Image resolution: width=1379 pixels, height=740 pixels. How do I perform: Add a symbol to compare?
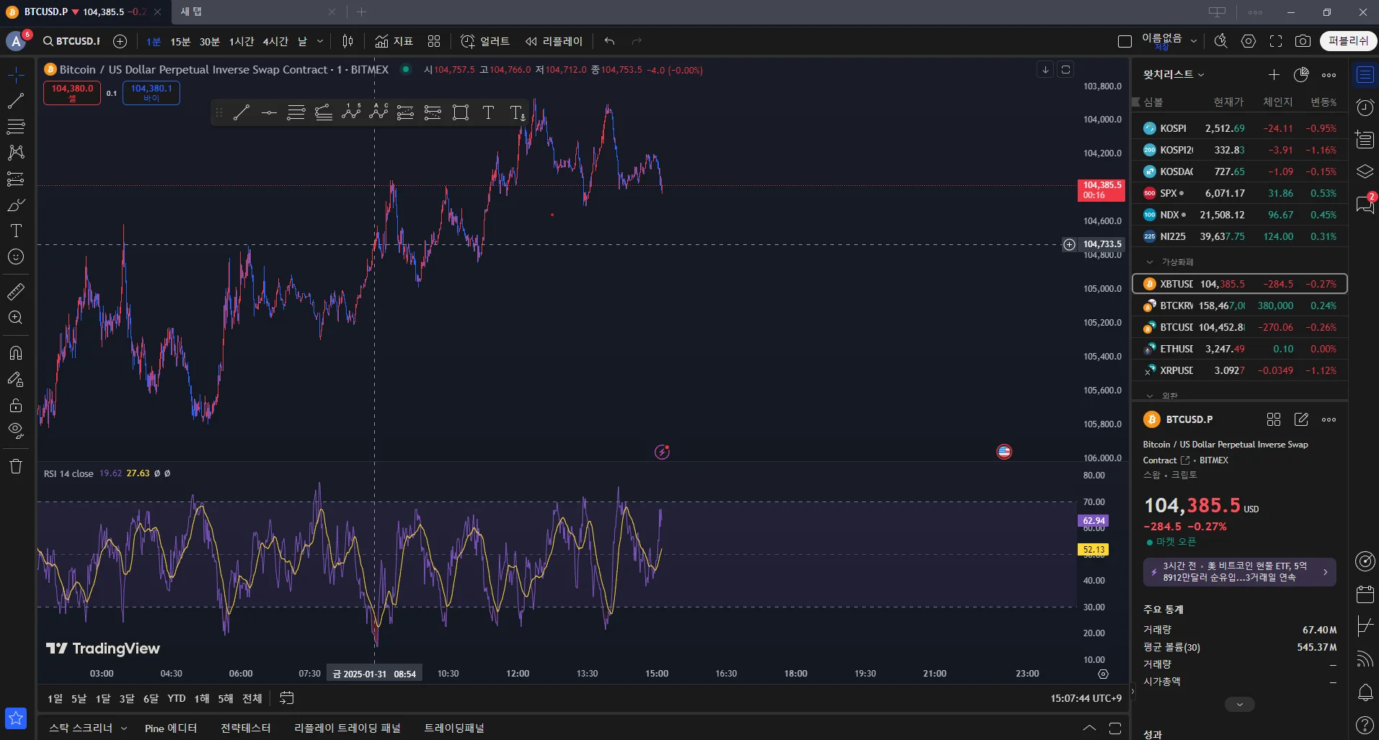point(120,41)
